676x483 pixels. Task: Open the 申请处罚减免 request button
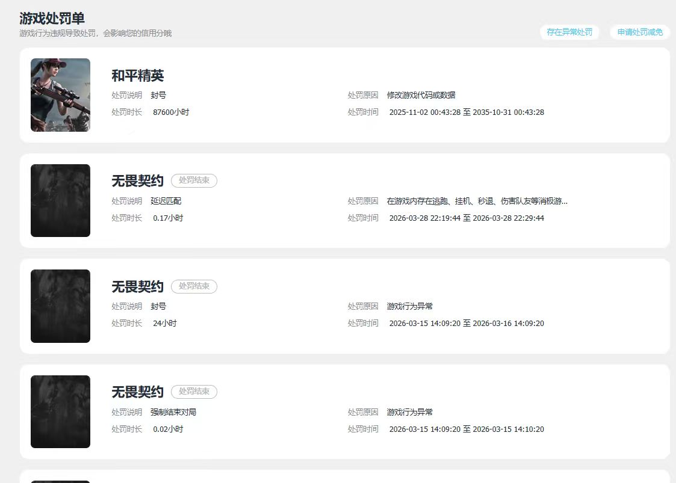tap(640, 32)
